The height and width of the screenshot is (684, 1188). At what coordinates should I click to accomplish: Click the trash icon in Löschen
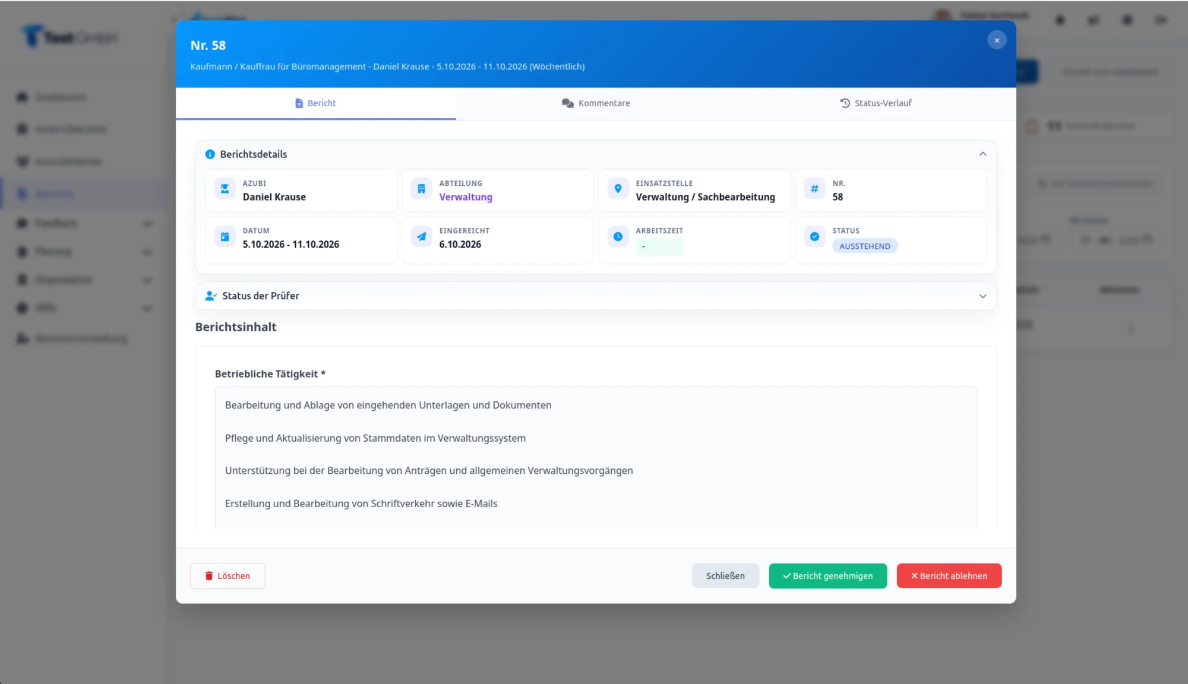tap(209, 576)
